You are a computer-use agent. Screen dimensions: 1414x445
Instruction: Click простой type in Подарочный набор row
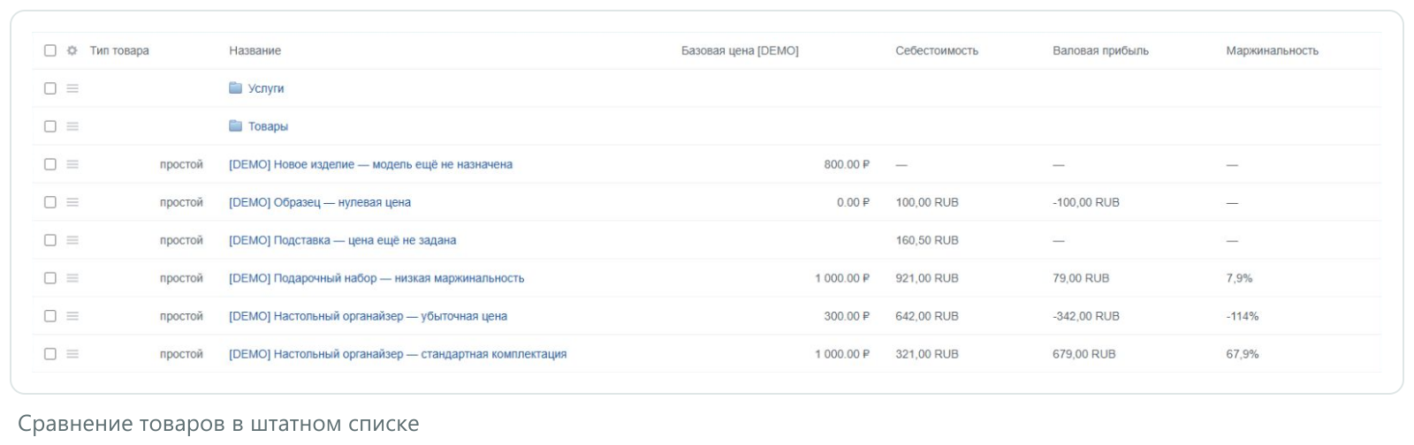tap(181, 278)
